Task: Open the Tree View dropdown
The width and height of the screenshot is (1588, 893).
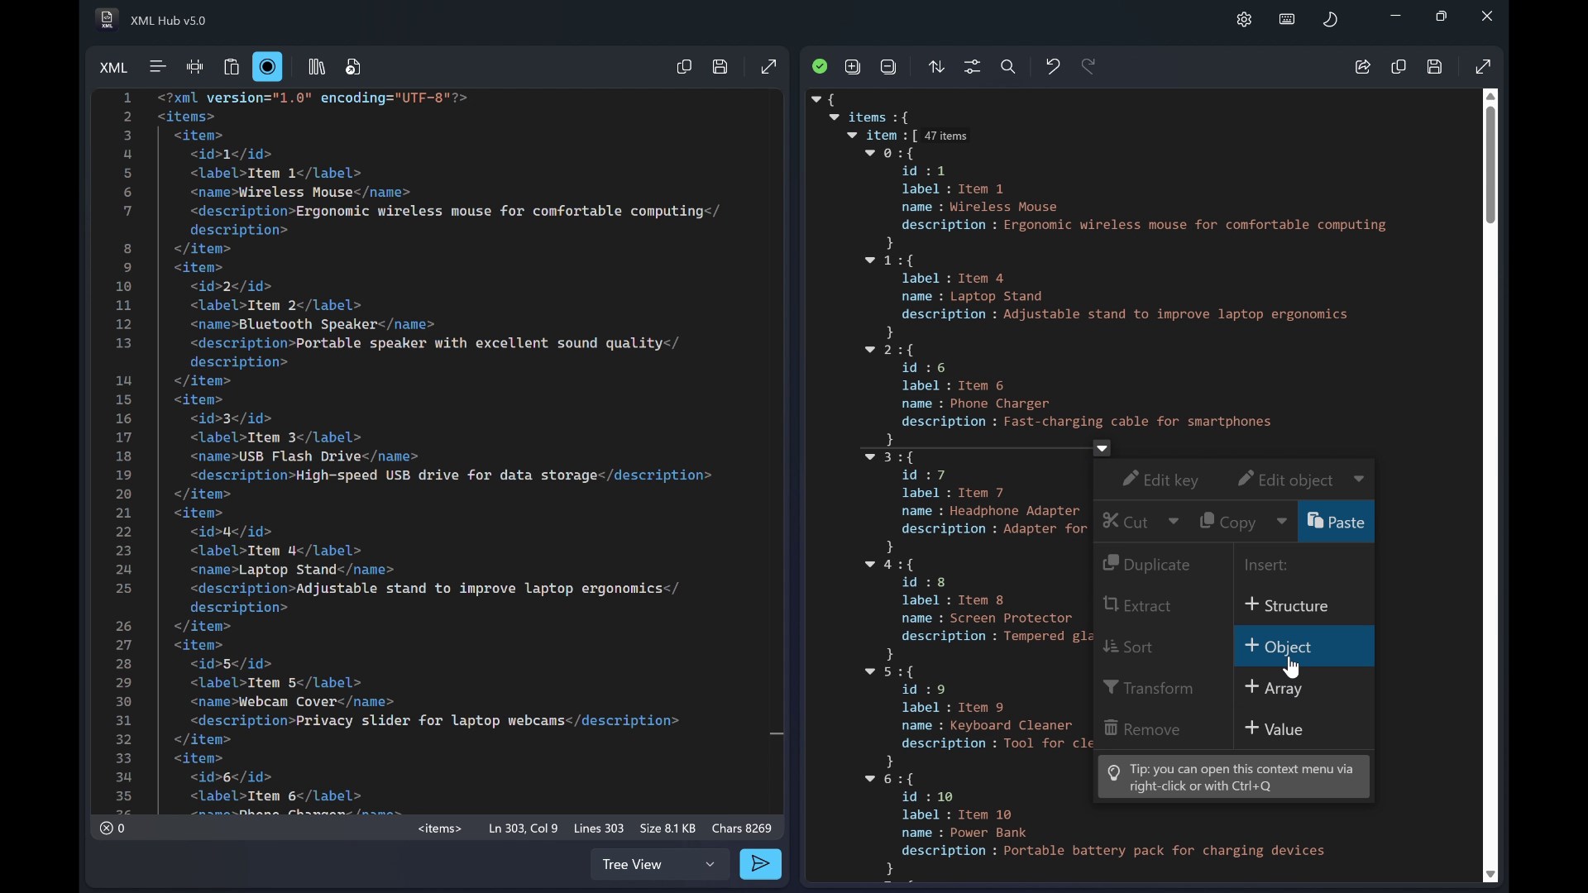Action: (x=661, y=866)
